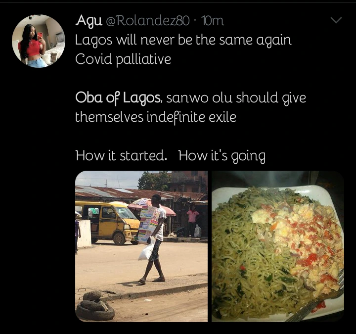Click "Lagos will never be the same again" line
This screenshot has height=334, width=356.
tap(183, 40)
